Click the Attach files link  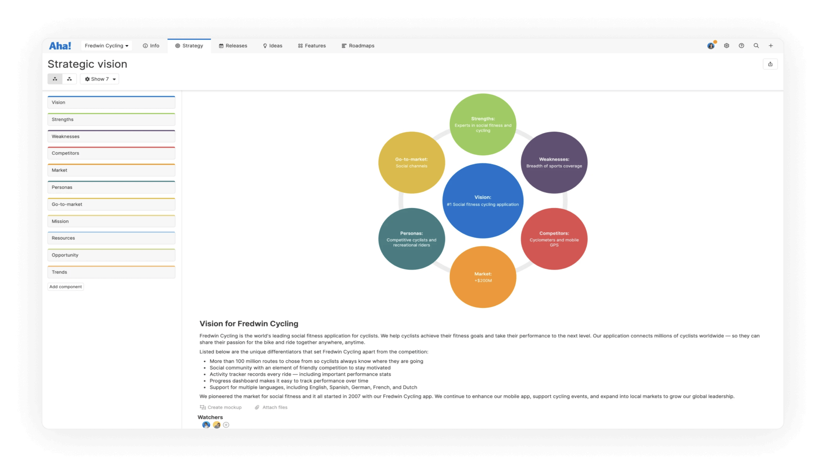pos(271,407)
